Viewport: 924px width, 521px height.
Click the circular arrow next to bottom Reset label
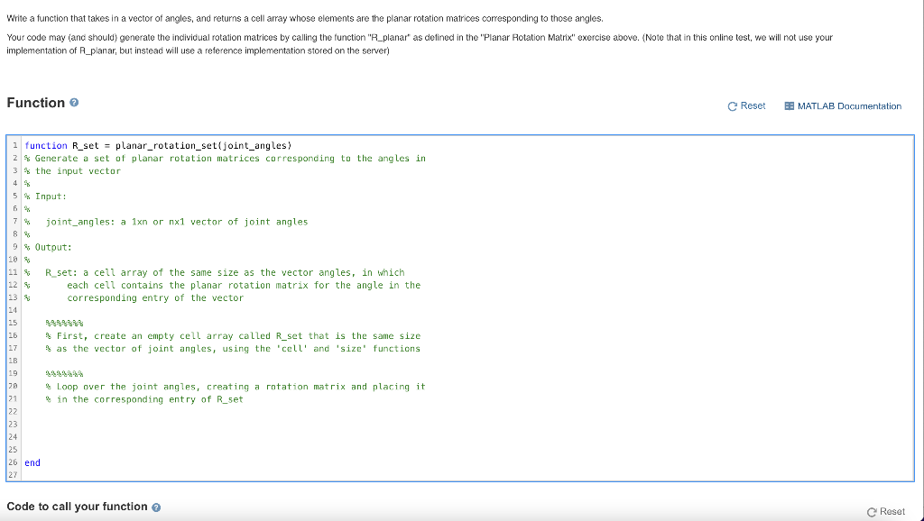tap(872, 510)
